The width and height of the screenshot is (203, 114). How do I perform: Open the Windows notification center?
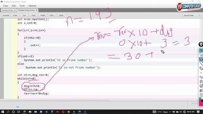(198, 112)
